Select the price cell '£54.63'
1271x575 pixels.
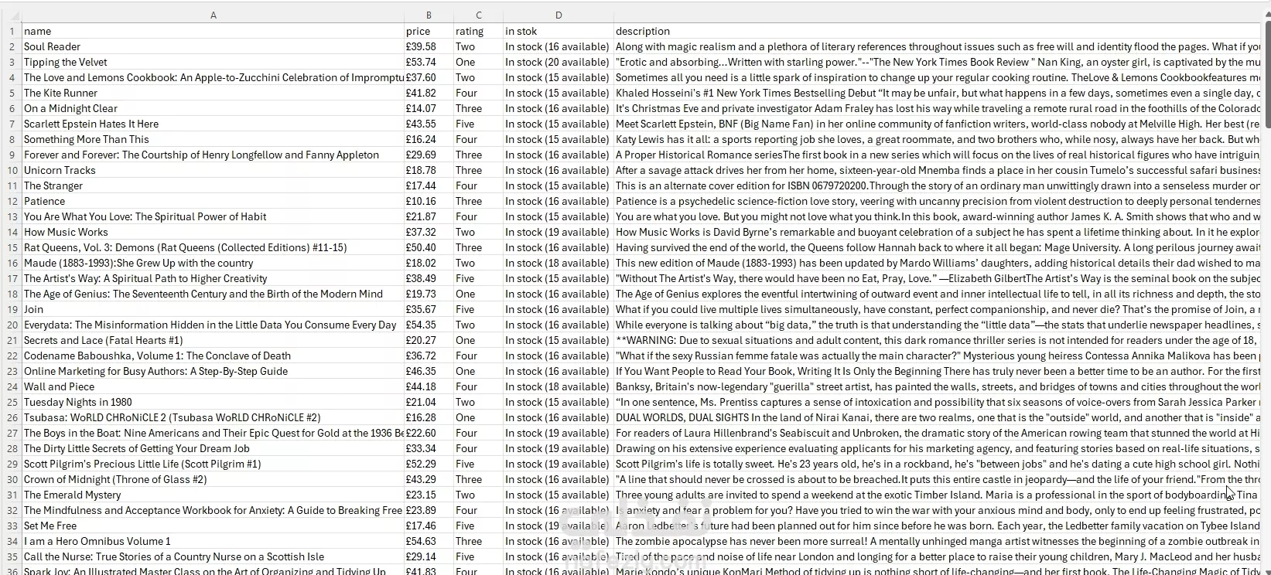click(429, 541)
